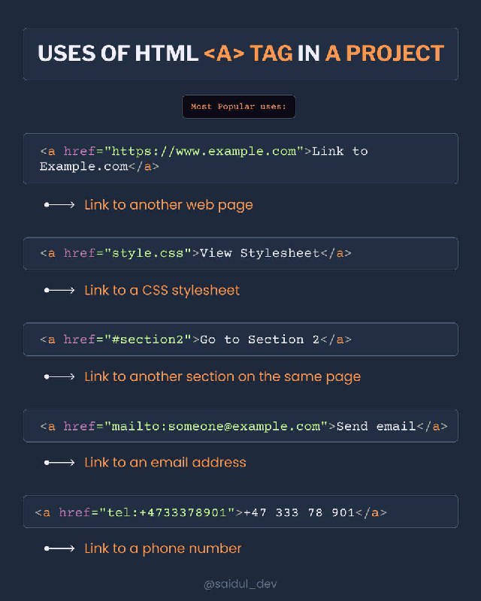Click the https://www.example.com code block
Image resolution: width=481 pixels, height=601 pixels.
pos(240,159)
